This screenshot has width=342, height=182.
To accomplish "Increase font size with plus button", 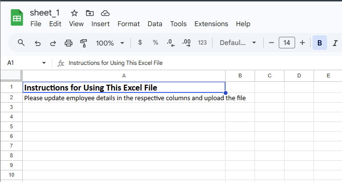I will pyautogui.click(x=302, y=43).
